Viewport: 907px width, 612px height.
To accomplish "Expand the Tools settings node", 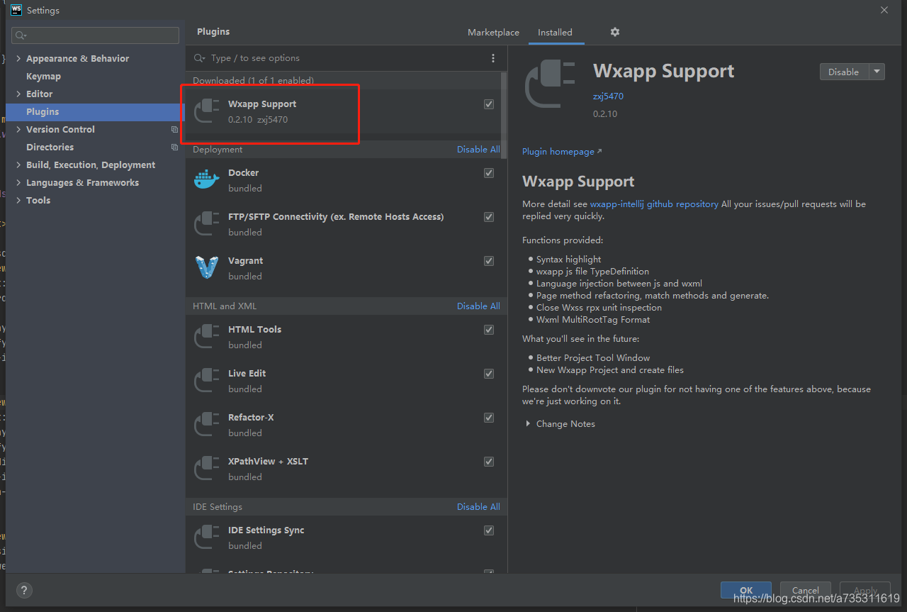I will click(18, 201).
